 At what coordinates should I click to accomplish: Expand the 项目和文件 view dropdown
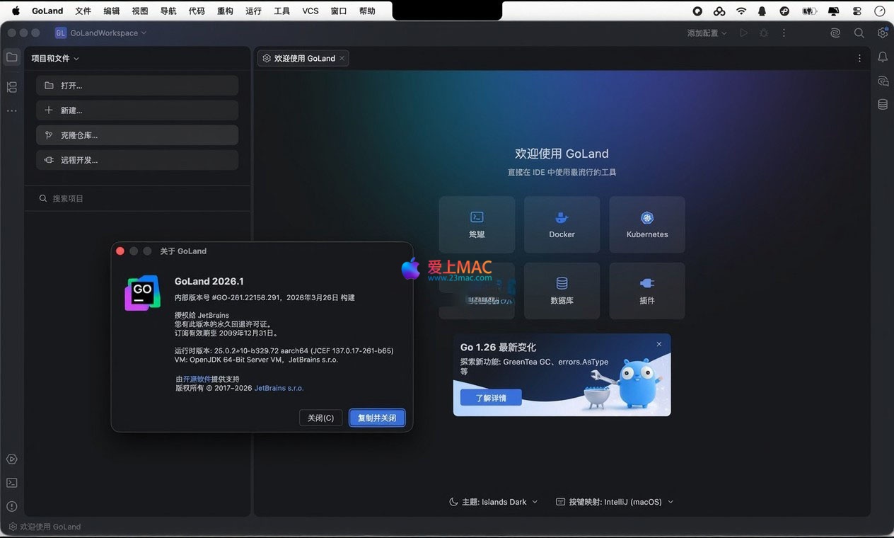pos(55,59)
